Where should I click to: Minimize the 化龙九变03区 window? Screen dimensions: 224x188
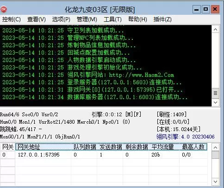click(x=197, y=9)
